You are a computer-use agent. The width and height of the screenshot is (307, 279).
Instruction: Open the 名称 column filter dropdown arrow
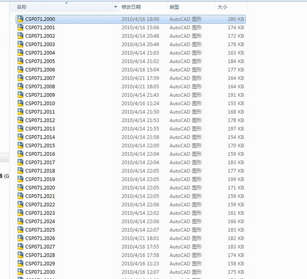116,7
